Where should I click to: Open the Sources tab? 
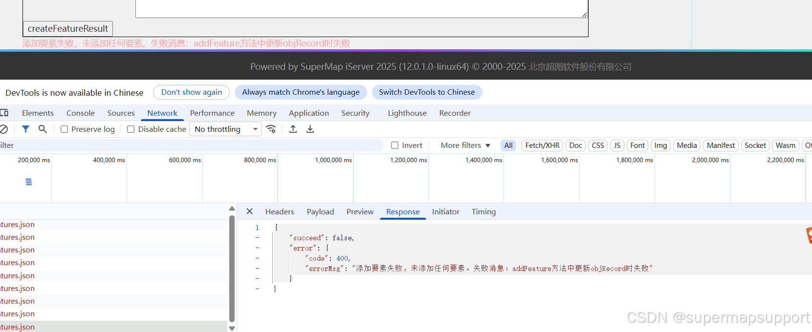click(121, 113)
